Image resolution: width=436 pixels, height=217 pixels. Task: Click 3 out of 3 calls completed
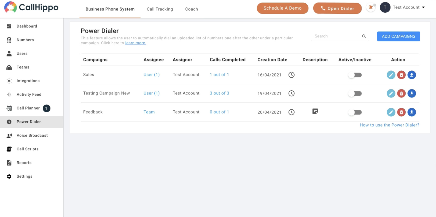219,93
